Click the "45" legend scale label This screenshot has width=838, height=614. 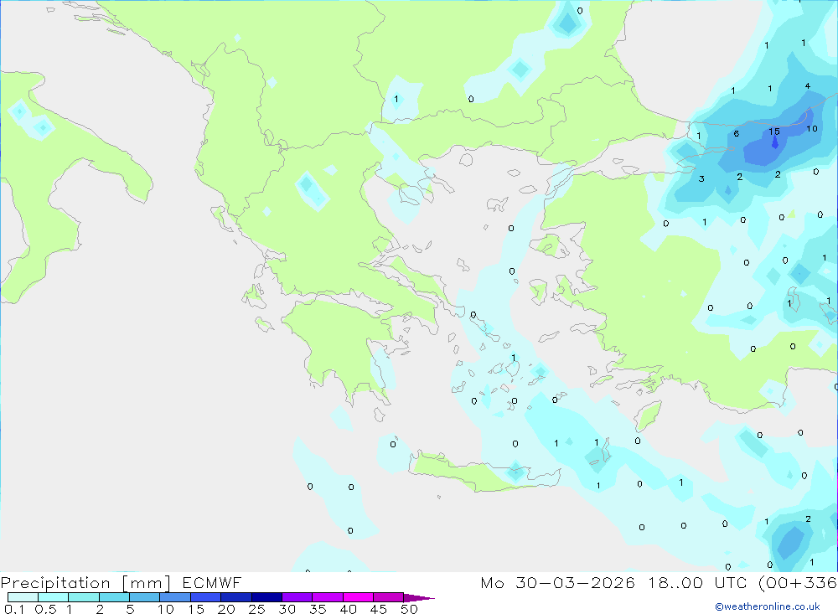coord(379,609)
